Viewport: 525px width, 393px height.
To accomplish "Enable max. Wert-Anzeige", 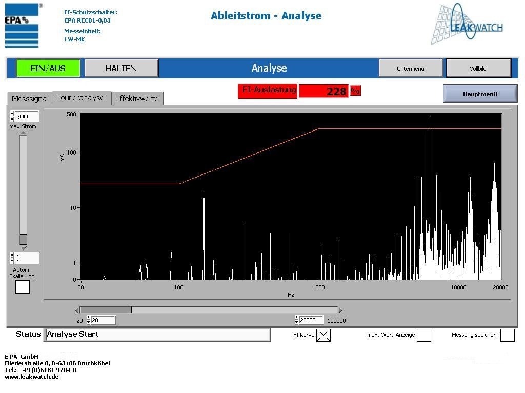I will coord(424,335).
